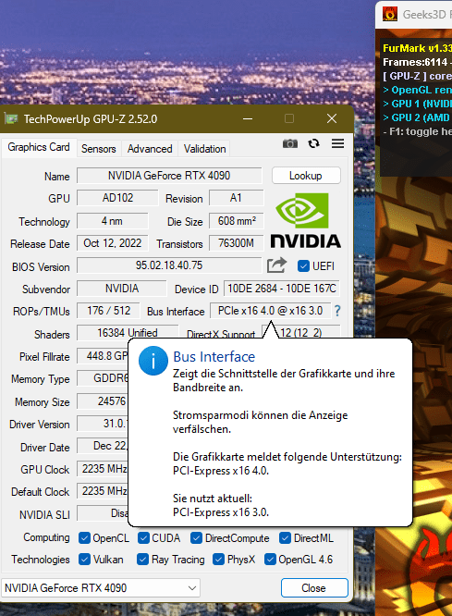The image size is (452, 616).
Task: Click the Lookup button
Action: point(306,175)
